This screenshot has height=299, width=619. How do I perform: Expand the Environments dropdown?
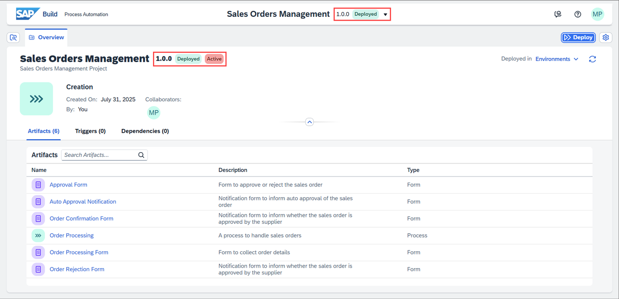(557, 59)
